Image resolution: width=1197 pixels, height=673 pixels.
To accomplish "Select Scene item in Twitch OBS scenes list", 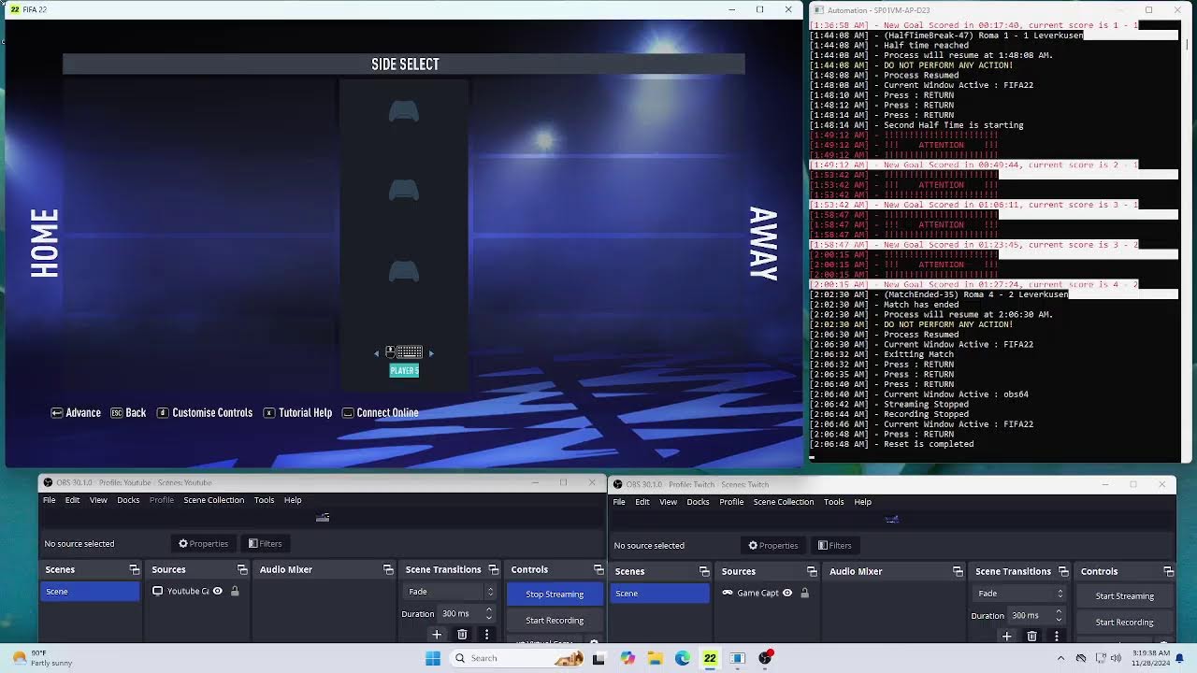I will coord(659,593).
